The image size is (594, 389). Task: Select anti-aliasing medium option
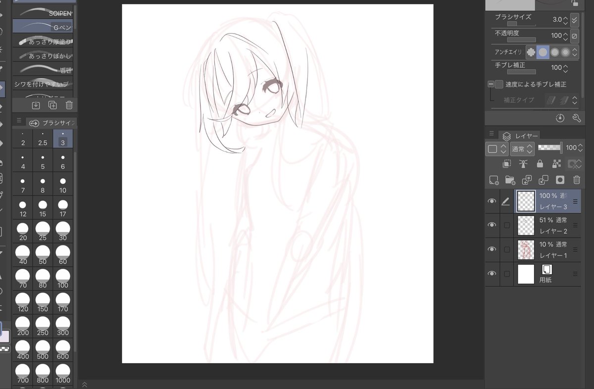(x=554, y=52)
